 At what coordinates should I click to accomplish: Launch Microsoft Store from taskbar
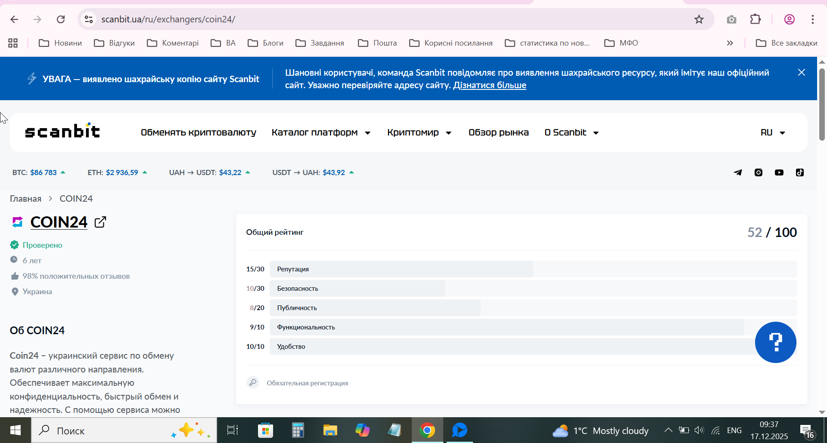pos(265,430)
